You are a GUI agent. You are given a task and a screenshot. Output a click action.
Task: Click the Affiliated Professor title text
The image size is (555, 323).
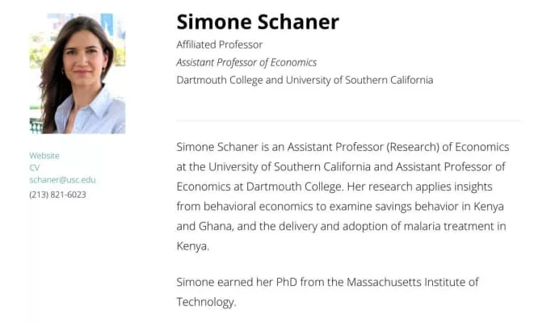220,44
